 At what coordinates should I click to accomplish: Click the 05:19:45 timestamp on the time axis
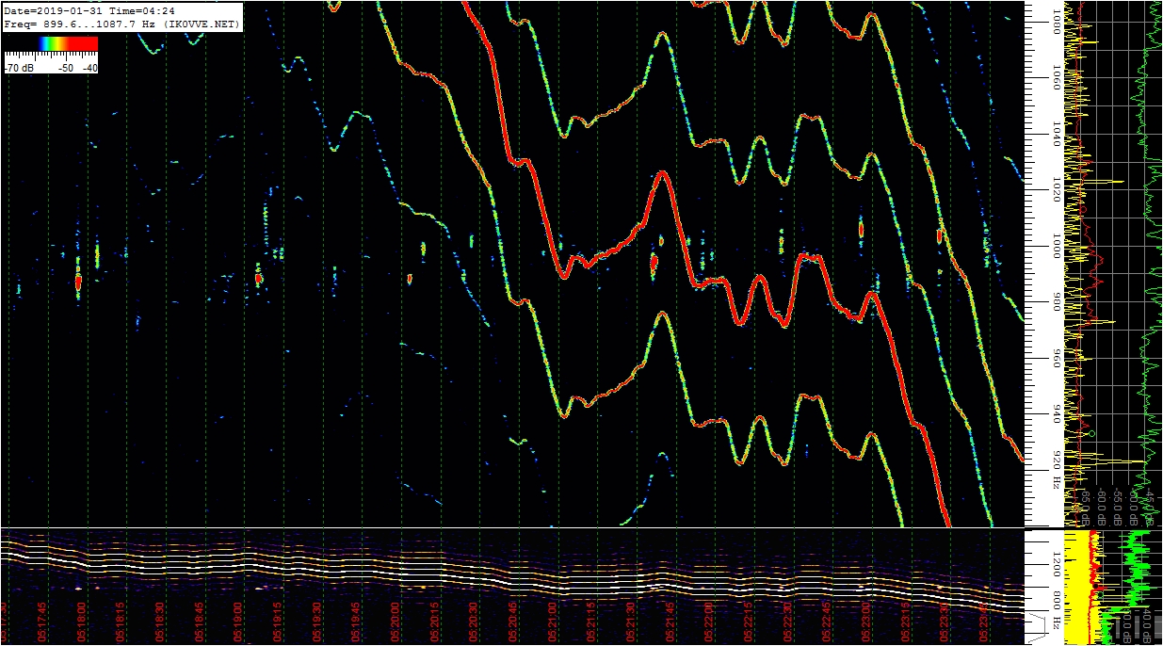point(357,622)
